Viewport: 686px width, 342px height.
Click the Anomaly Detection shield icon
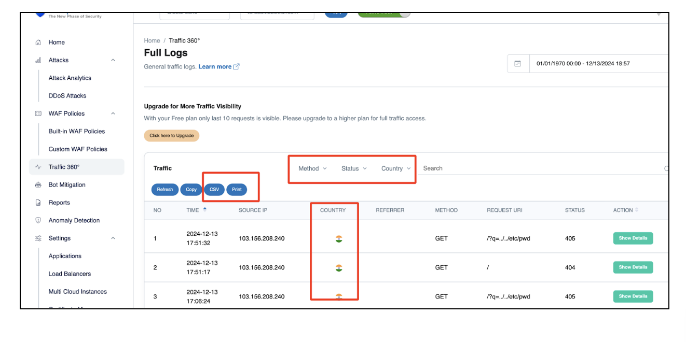coord(38,220)
